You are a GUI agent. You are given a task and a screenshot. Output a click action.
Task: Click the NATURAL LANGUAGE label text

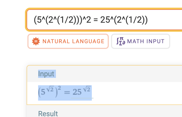click(73, 41)
